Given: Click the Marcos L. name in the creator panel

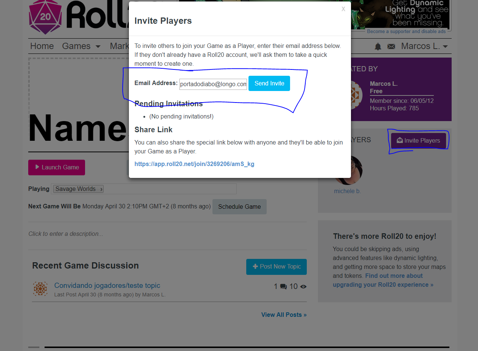Looking at the screenshot, I should click(x=384, y=84).
